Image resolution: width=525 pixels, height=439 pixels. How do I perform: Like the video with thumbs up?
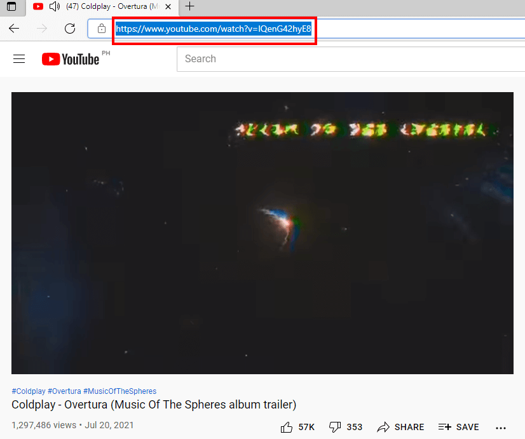[x=297, y=427]
